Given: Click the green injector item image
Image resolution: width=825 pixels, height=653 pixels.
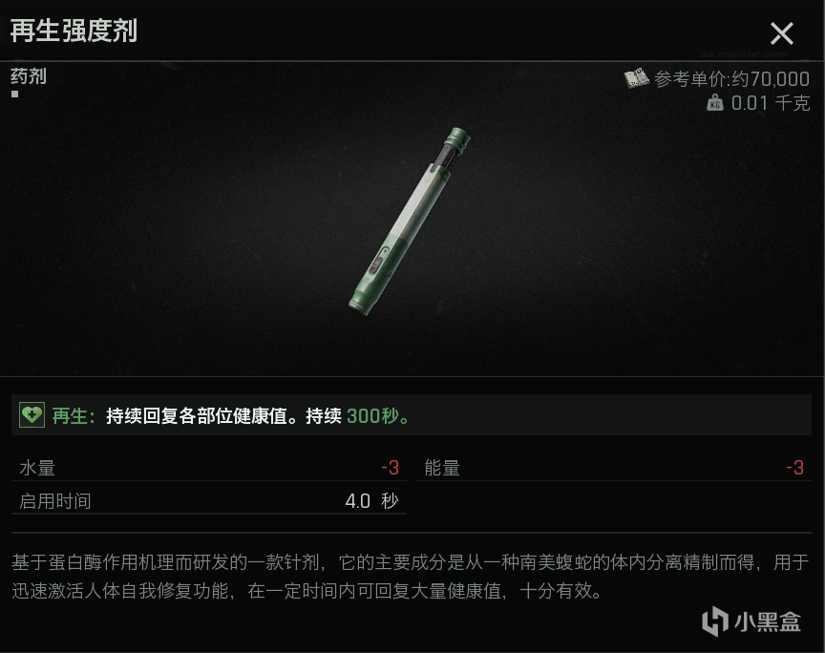Looking at the screenshot, I should [x=410, y=221].
